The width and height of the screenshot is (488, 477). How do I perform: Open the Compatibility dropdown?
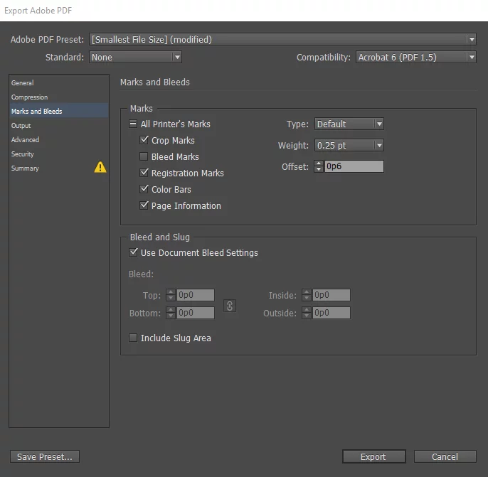click(415, 57)
